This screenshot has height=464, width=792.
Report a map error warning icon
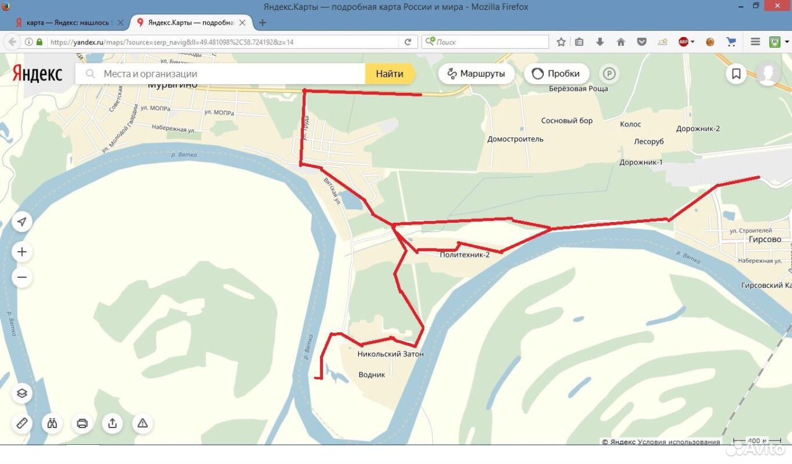click(142, 423)
